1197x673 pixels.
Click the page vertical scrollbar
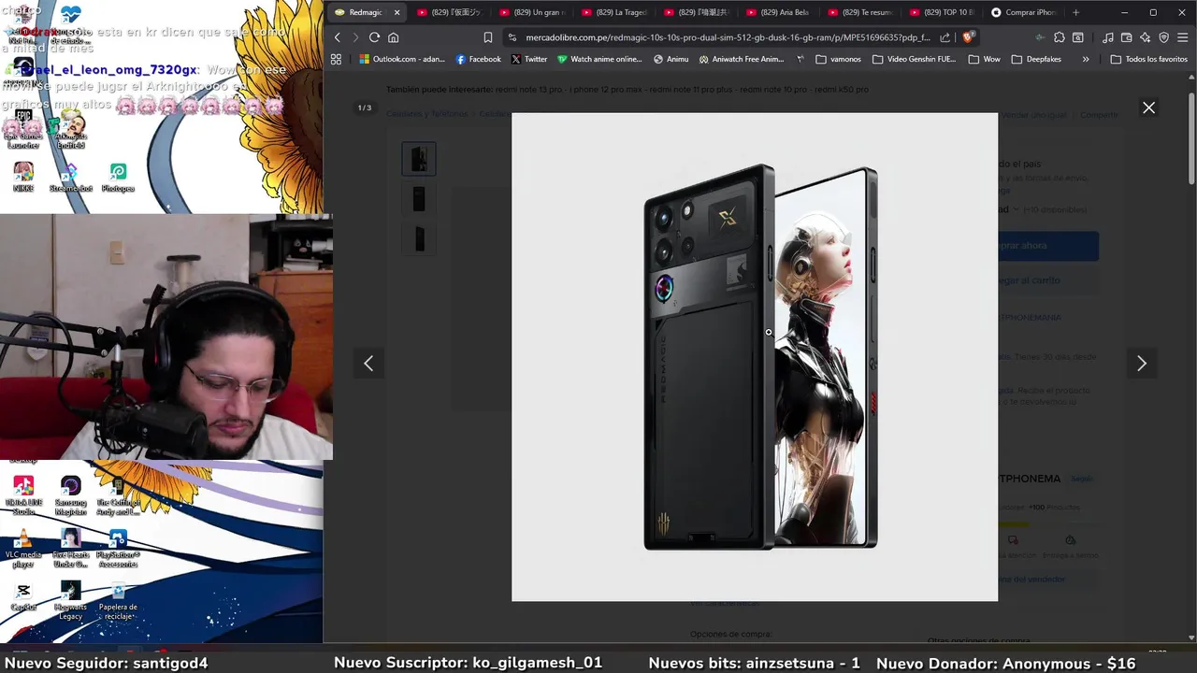click(x=1191, y=137)
